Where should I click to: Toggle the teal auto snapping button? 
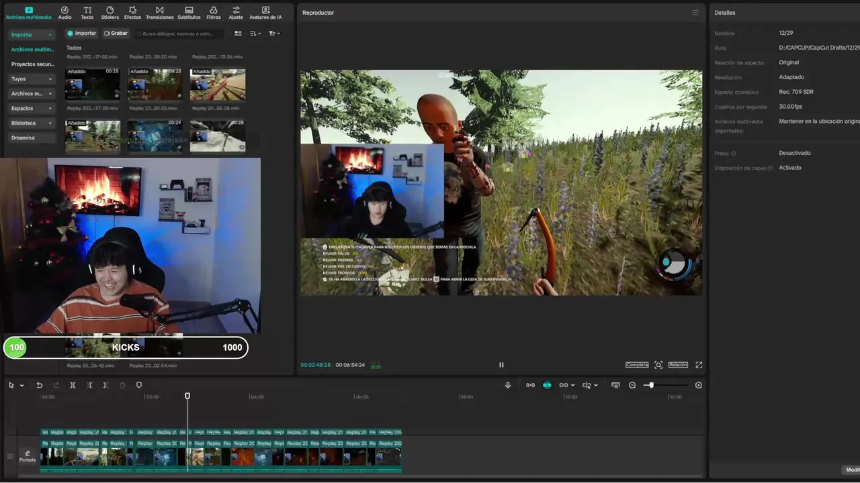(x=547, y=385)
